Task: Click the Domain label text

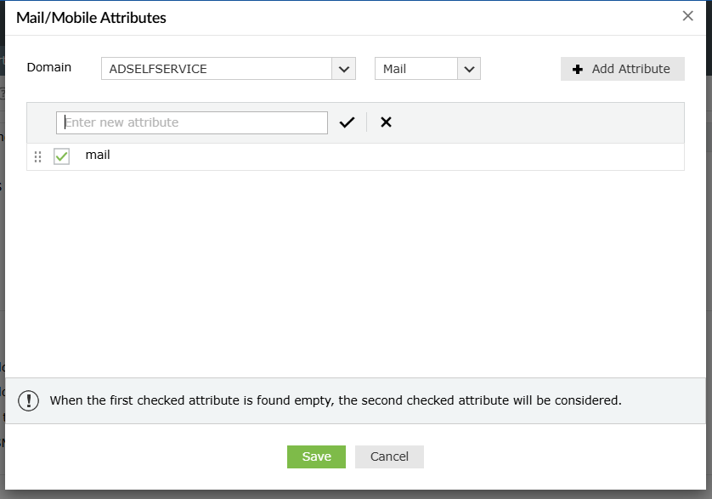Action: coord(49,67)
